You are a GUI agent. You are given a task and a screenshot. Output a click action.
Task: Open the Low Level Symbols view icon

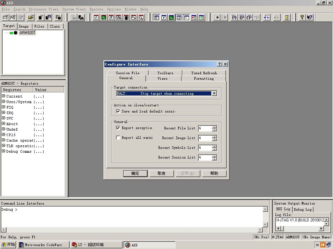coord(134,18)
